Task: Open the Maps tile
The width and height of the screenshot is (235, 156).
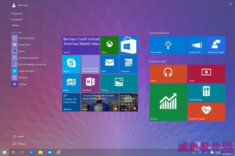Action: pos(71,83)
